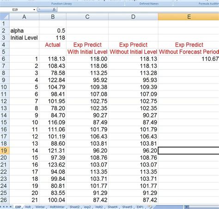Click 'Without Forecast Period' header cell

[x=189, y=52]
